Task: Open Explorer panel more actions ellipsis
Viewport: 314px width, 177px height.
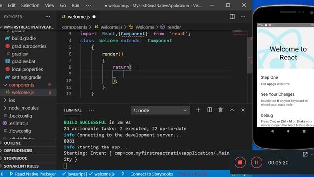Action: tap(48, 17)
